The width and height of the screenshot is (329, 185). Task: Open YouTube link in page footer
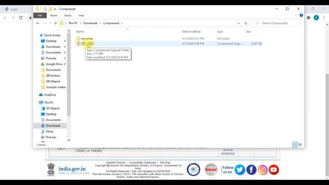pos(273,170)
